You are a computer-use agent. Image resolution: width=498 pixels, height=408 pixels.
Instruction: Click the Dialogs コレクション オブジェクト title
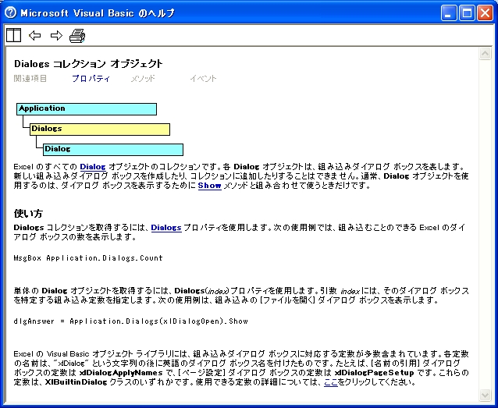88,64
